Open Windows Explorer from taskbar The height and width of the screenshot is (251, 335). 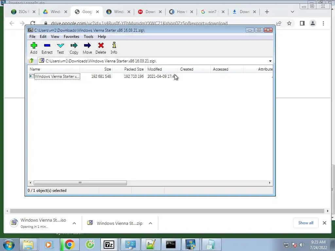(x=28, y=244)
